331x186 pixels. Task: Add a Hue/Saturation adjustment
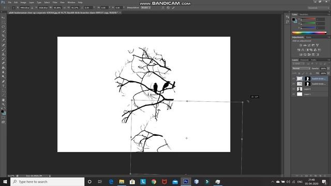pos(298,50)
